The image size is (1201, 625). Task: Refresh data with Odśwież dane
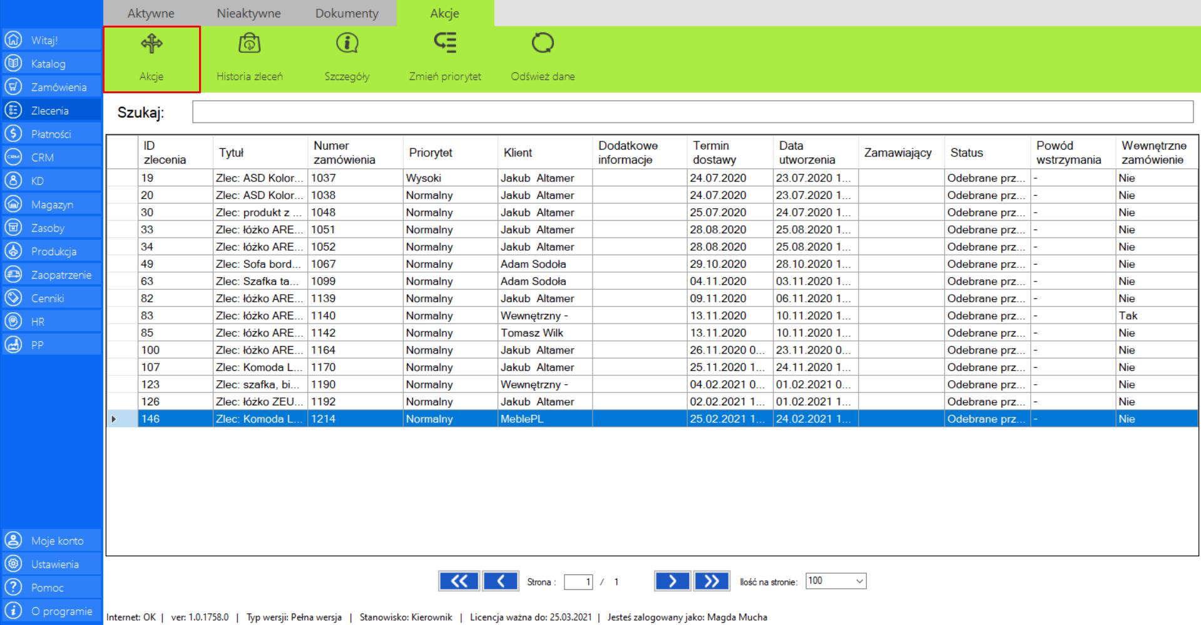(543, 44)
